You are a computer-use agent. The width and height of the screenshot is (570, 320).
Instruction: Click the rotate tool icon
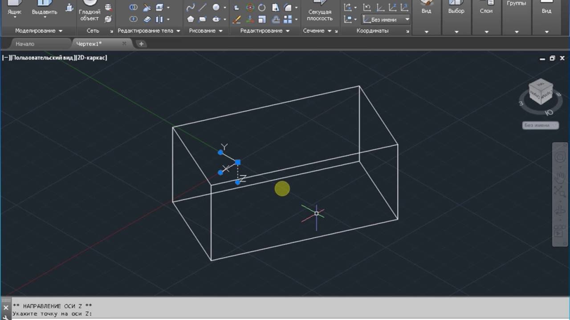pyautogui.click(x=262, y=7)
